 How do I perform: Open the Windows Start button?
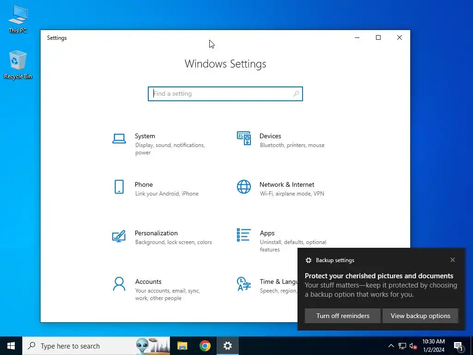(11, 346)
